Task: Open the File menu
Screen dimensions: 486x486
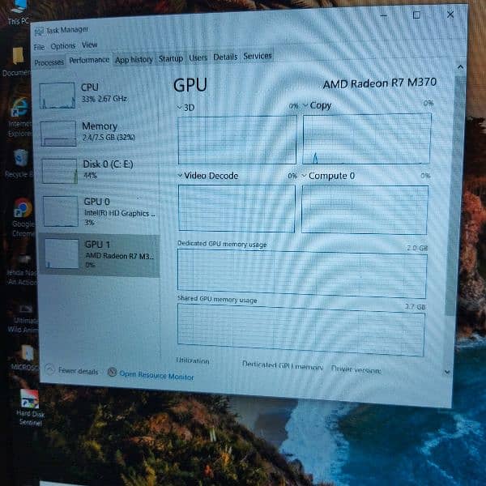Action: [x=39, y=47]
